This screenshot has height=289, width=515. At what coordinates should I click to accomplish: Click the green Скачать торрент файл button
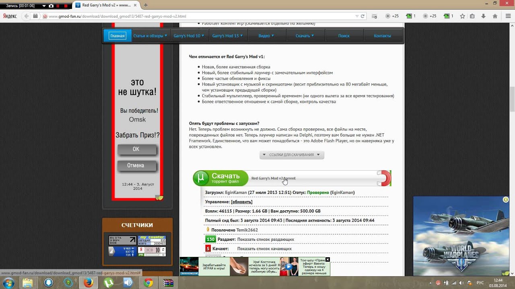pyautogui.click(x=220, y=178)
